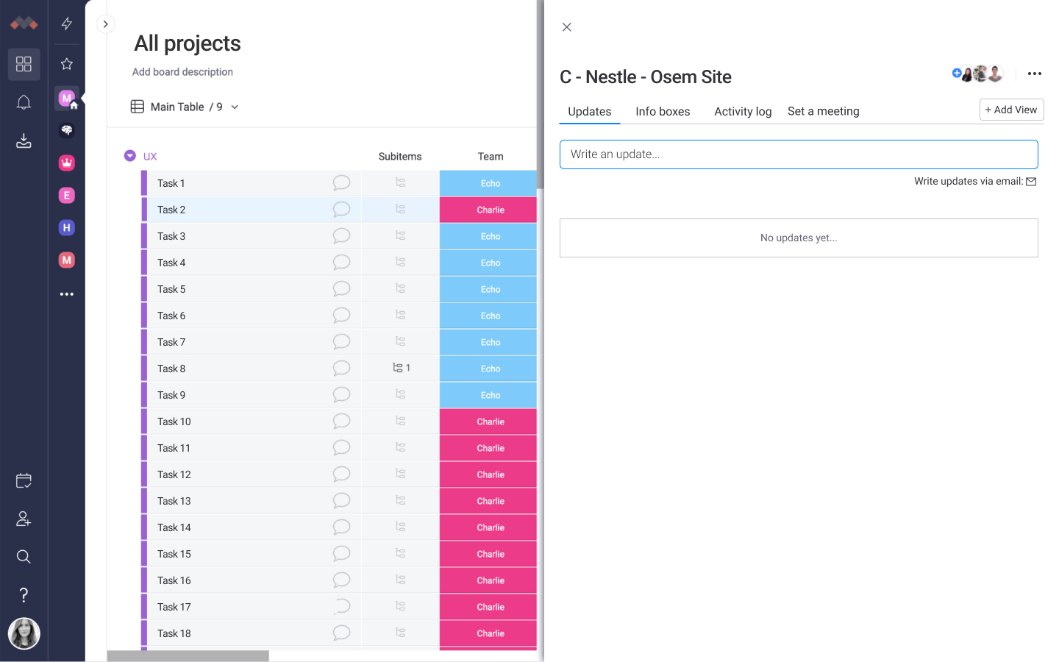Image resolution: width=1059 pixels, height=662 pixels.
Task: Open the My Work calendar icon
Action: coord(24,481)
